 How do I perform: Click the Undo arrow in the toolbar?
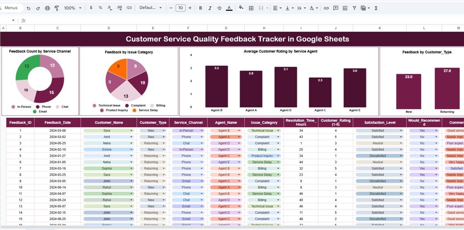coord(28,8)
